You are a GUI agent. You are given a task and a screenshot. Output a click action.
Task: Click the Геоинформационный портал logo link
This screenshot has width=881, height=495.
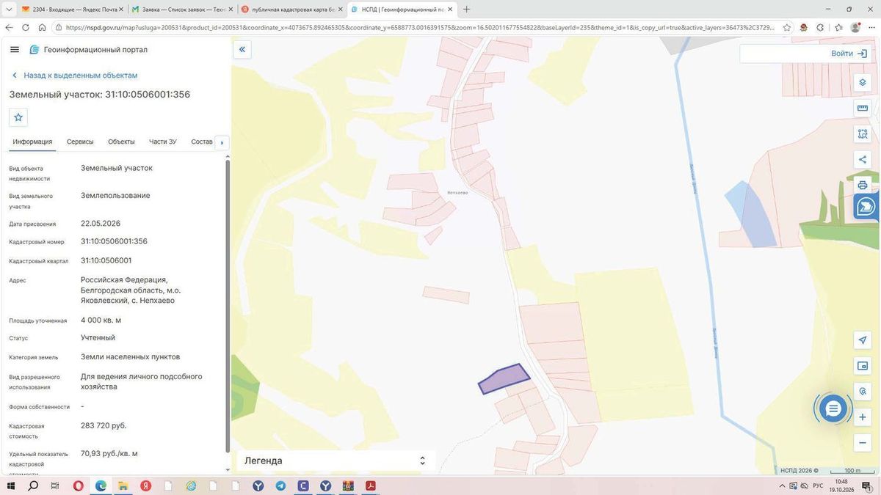tap(88, 50)
